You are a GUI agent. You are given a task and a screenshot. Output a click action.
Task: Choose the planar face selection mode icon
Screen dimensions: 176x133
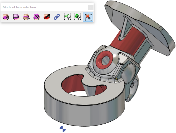click(16, 17)
